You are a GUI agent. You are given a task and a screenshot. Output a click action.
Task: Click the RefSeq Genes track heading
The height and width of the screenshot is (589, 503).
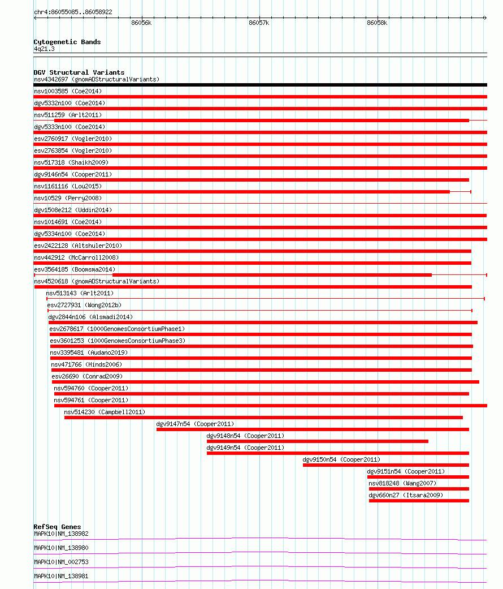coord(58,527)
